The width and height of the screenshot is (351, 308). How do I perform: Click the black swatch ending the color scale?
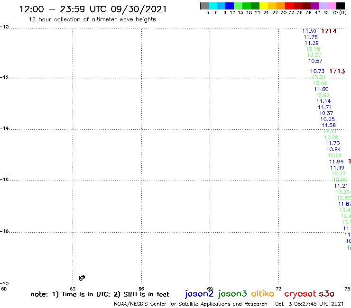[x=340, y=6]
